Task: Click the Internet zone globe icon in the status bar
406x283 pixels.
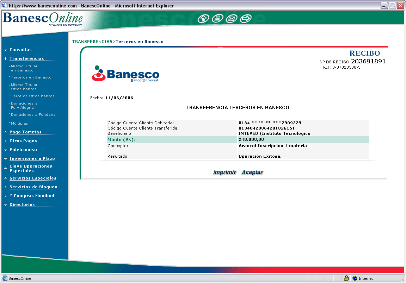Action: coord(355,278)
